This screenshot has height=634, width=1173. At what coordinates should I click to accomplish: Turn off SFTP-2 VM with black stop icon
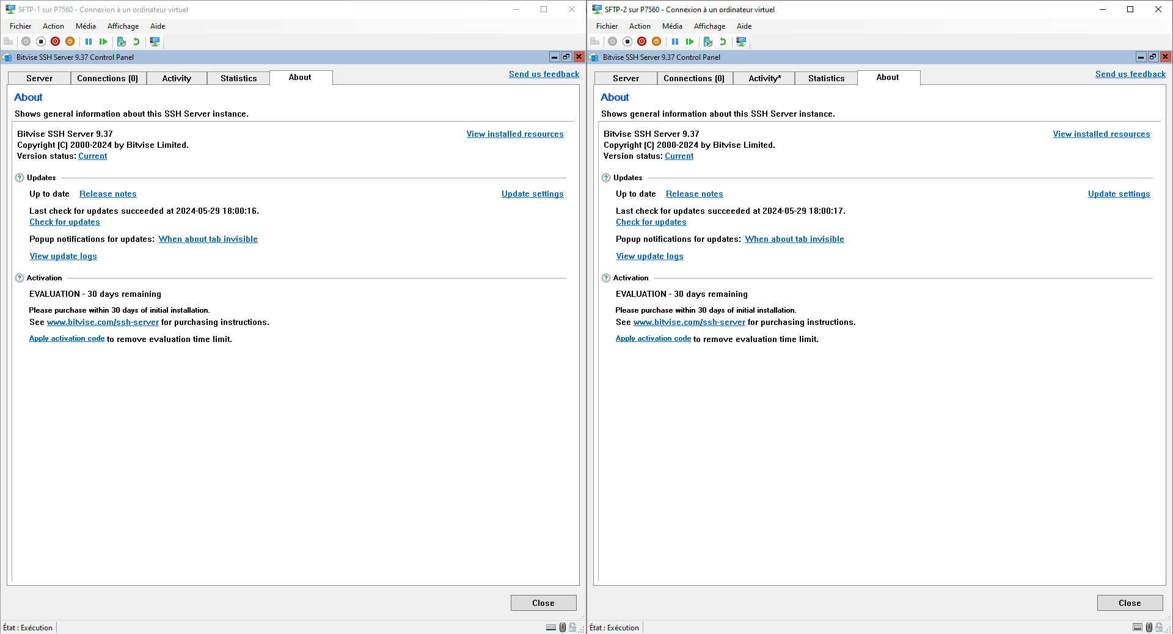(627, 42)
